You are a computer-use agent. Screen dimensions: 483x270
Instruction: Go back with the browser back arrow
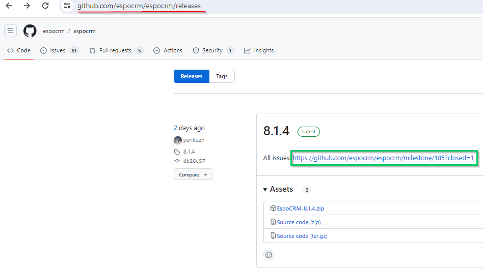pyautogui.click(x=9, y=6)
